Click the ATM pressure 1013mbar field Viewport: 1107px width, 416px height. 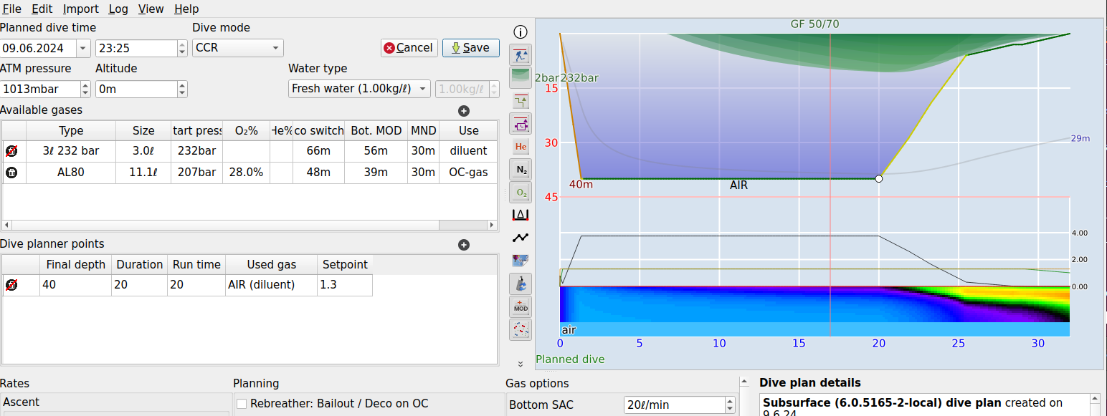click(x=40, y=89)
